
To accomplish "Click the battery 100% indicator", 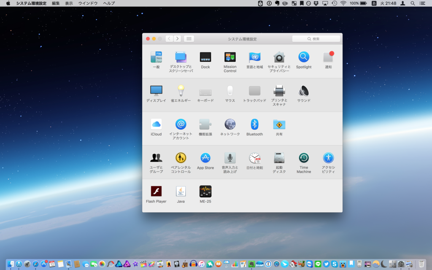I will 358,3.
